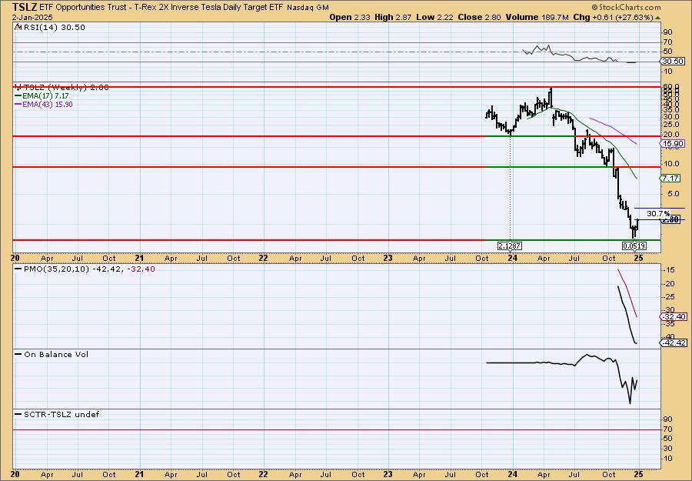Image resolution: width=692 pixels, height=481 pixels.
Task: Click the Close 2.80 value in the header
Action: pos(479,17)
